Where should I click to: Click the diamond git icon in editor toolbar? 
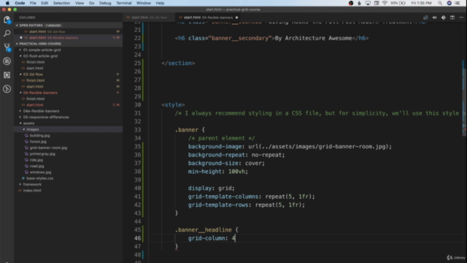click(444, 18)
